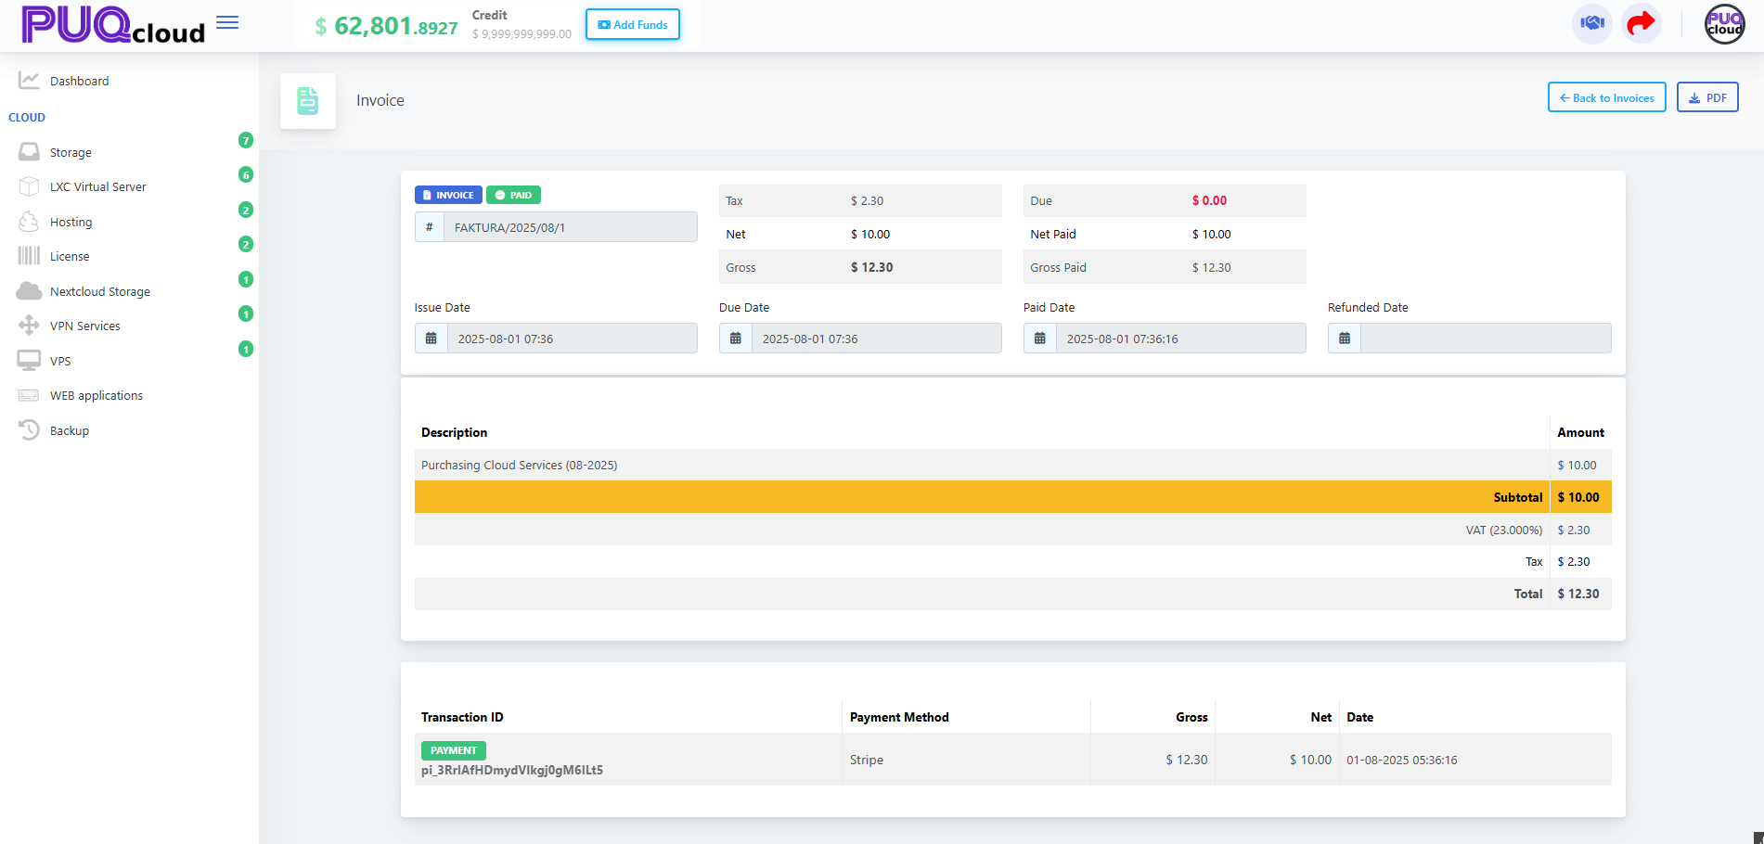Toggle the hamburger sidebar menu
This screenshot has height=844, width=1764.
[x=227, y=22]
